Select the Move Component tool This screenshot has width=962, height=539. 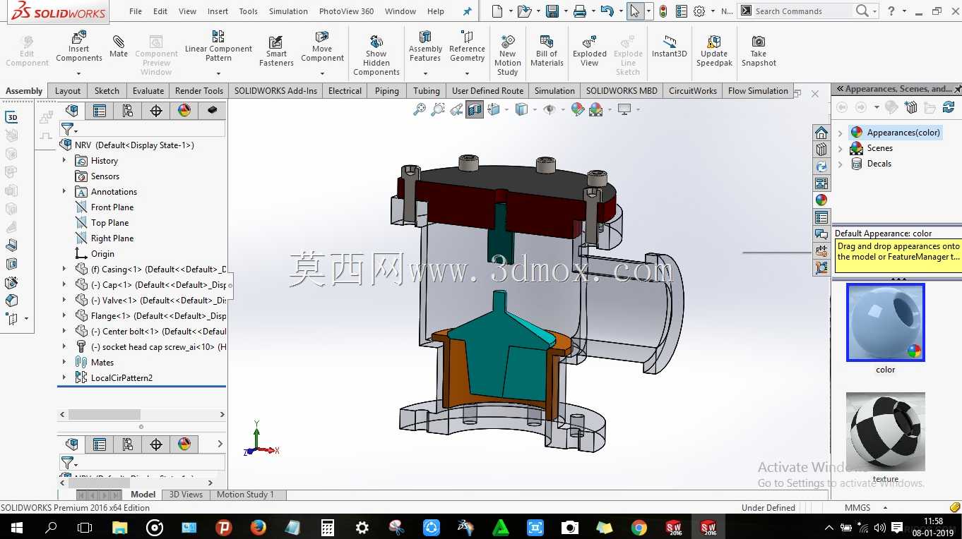(x=322, y=47)
